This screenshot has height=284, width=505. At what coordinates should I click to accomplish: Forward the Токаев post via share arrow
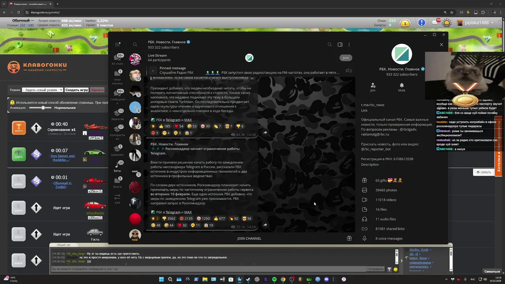(265, 133)
